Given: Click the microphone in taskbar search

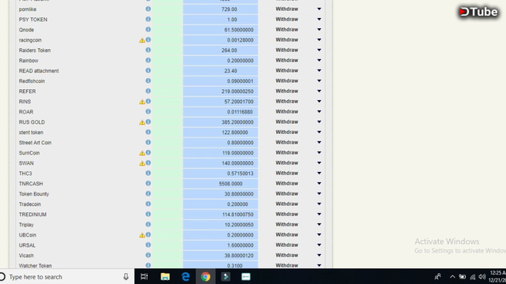Looking at the screenshot, I should [126, 277].
